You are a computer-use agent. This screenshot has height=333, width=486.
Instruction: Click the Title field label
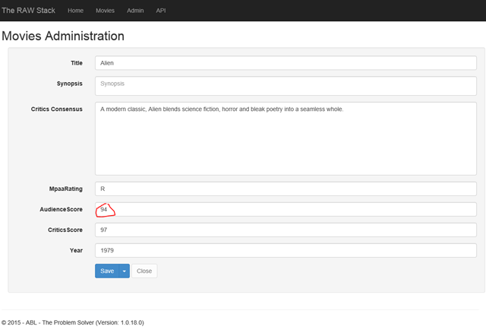coord(77,63)
